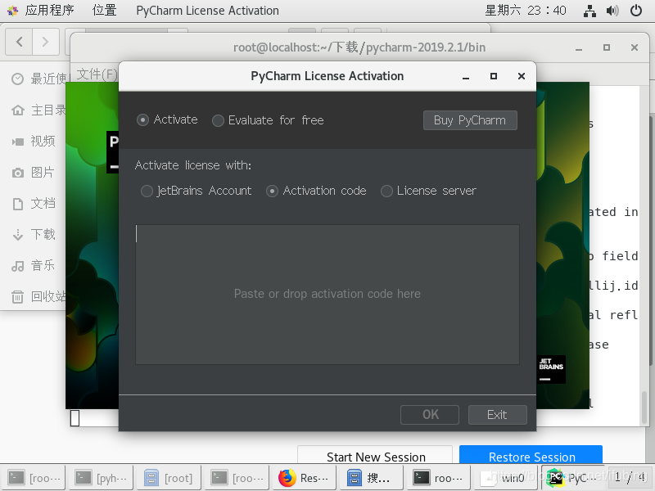Click the clock showing 星期六 23:40
Viewport: 655px width, 491px height.
[526, 11]
